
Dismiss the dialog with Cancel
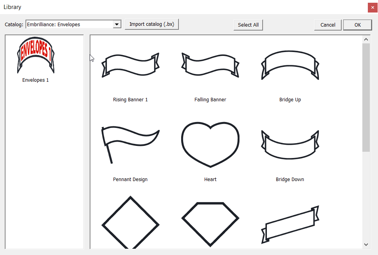[328, 25]
